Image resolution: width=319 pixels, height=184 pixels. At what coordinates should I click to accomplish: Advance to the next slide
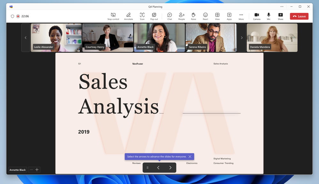pyautogui.click(x=170, y=167)
